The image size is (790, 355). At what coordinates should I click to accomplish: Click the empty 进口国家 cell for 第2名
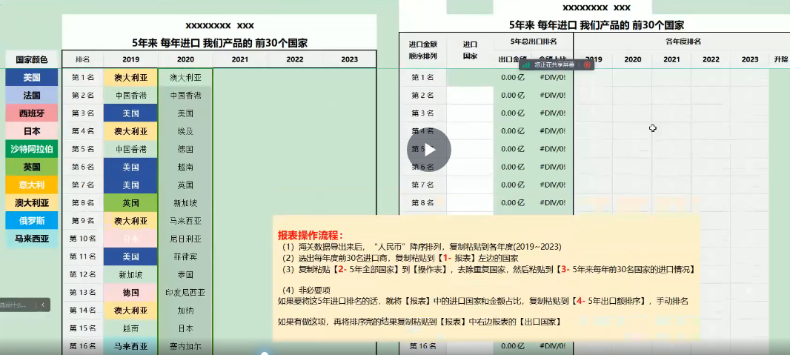[470, 95]
